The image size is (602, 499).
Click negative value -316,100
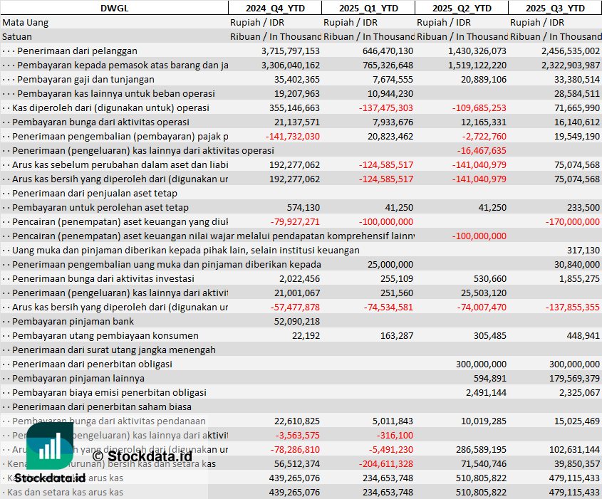[395, 436]
